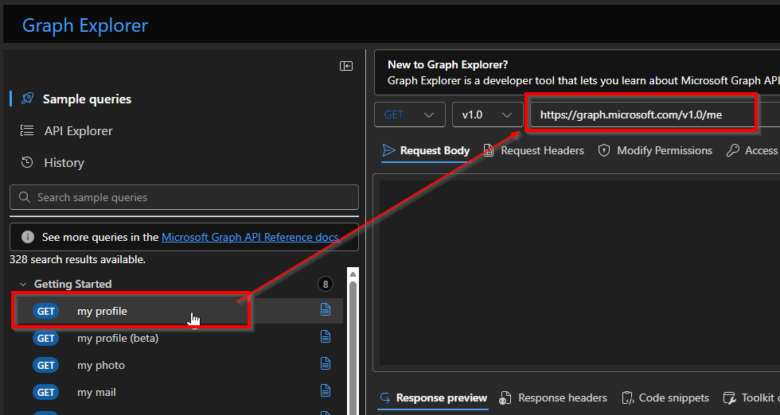Open docs icon for my photo query
This screenshot has height=415, width=780.
(x=326, y=364)
